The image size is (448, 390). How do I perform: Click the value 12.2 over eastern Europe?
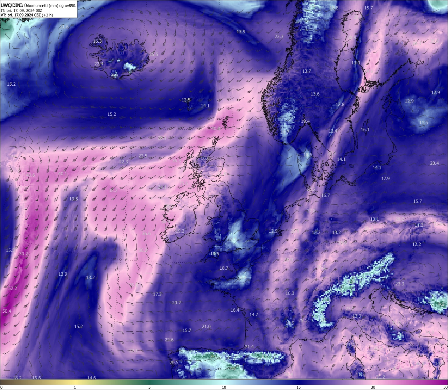pos(416,244)
